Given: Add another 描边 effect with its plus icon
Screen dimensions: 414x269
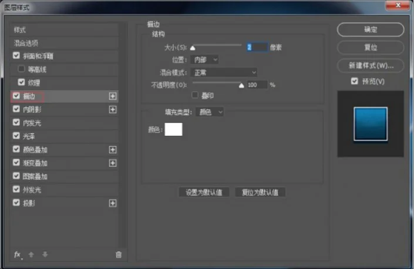Looking at the screenshot, I should (x=113, y=96).
